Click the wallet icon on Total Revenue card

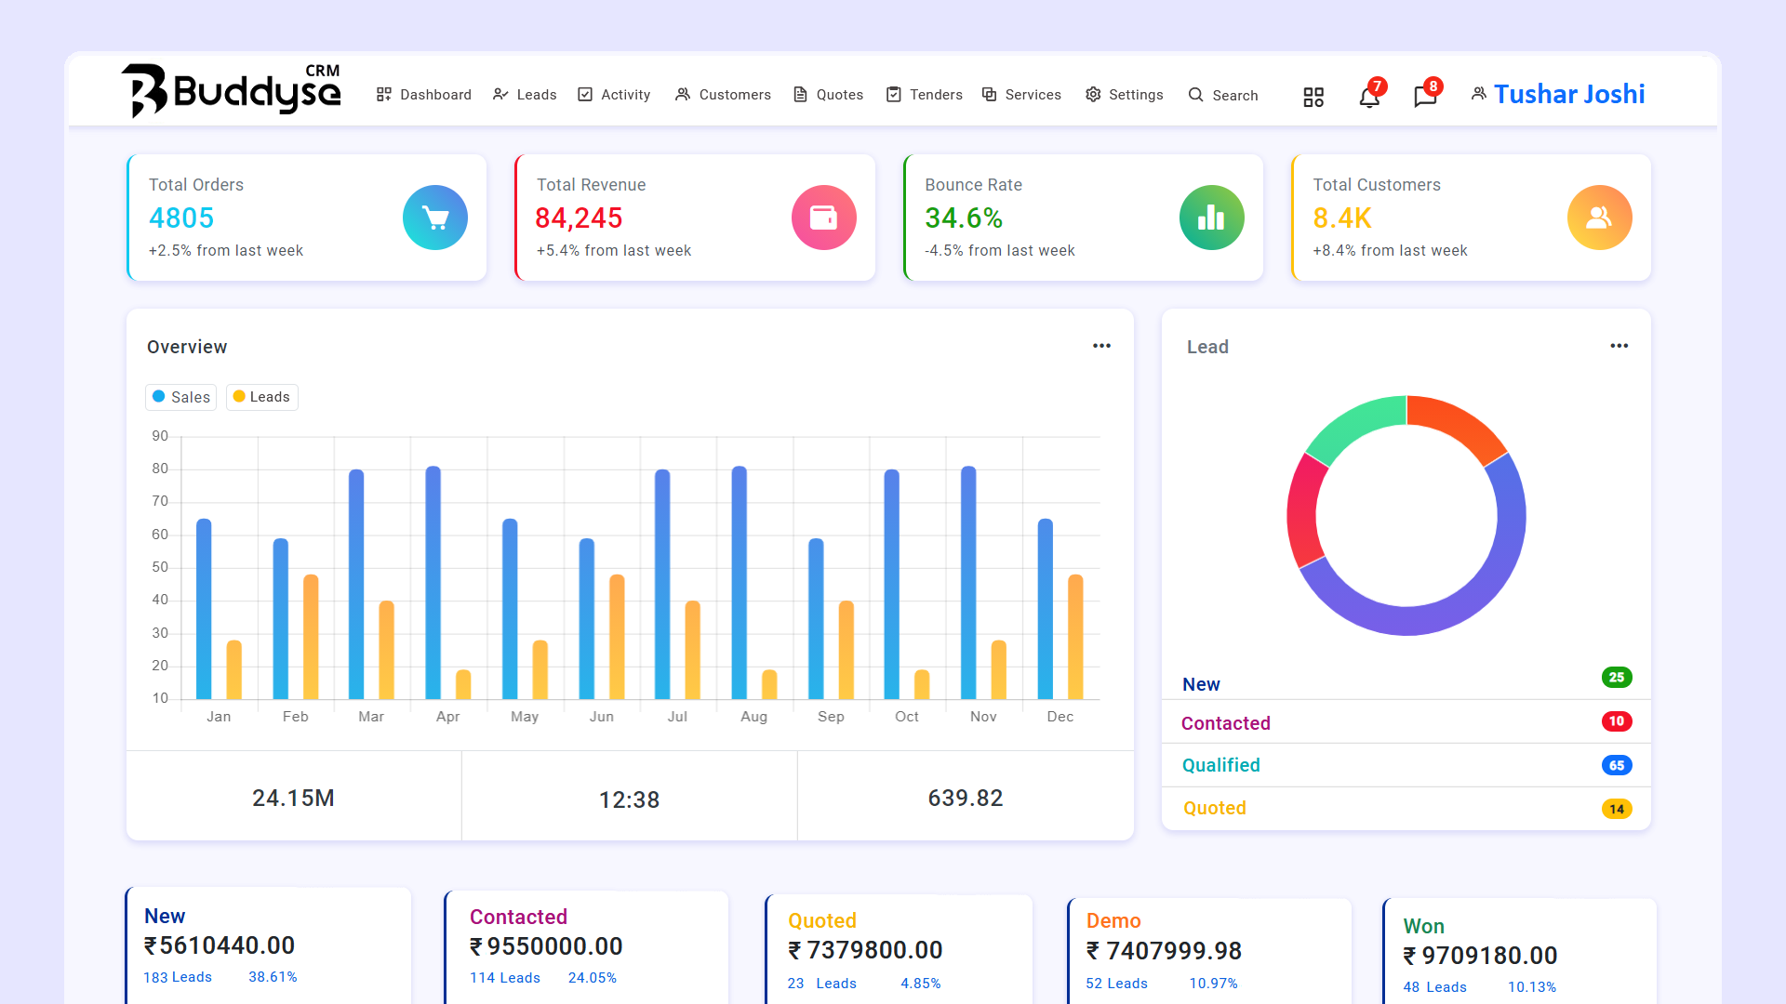[823, 217]
